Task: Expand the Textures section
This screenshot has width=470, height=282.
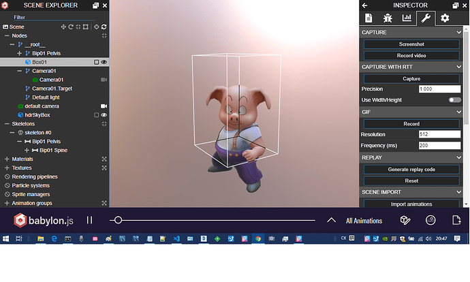Action: click(7, 168)
